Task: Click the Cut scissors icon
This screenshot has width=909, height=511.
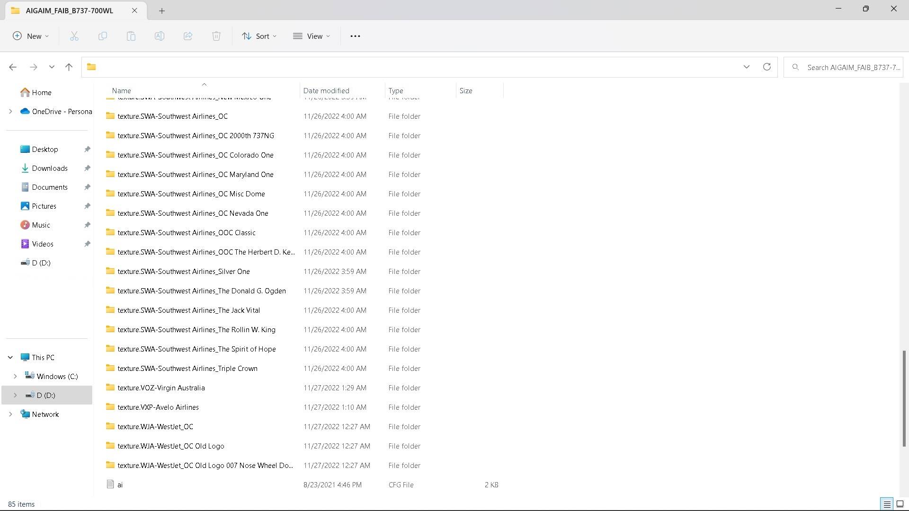Action: [74, 36]
